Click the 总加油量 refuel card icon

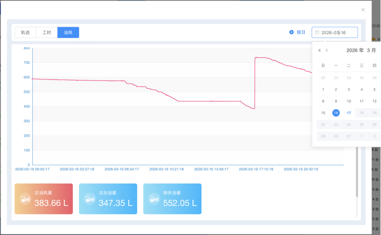(89, 199)
